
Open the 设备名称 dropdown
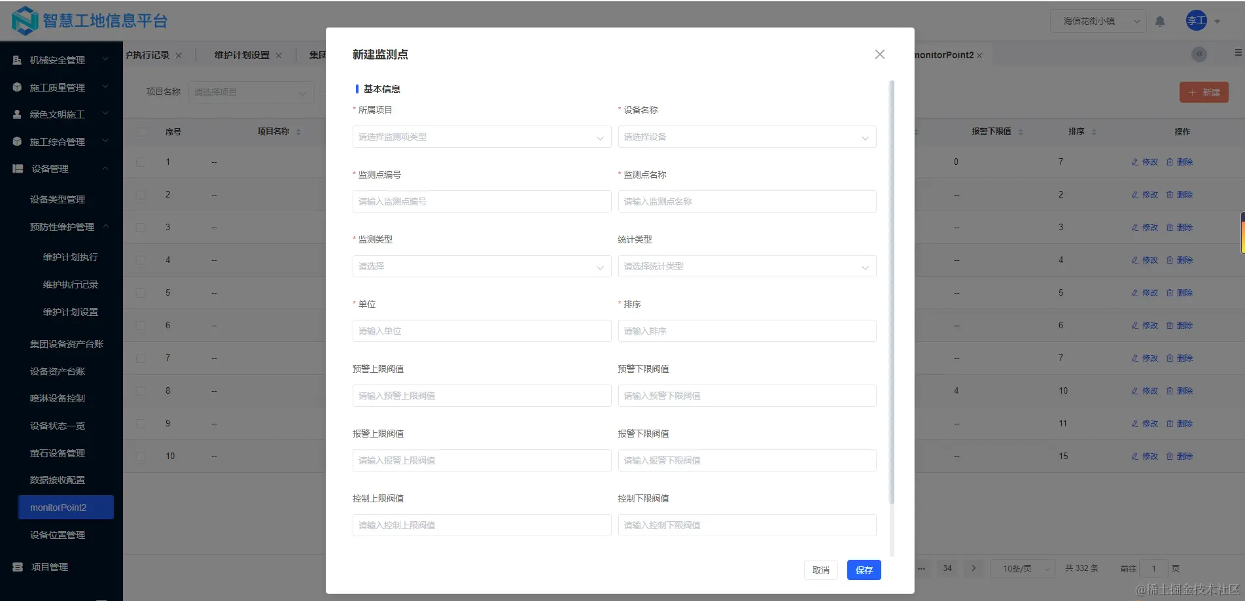[746, 137]
